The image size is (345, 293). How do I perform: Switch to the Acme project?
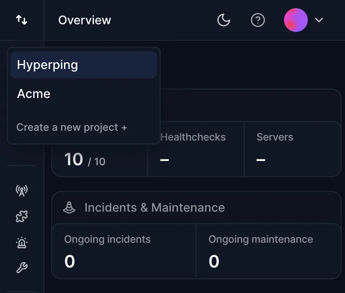(x=84, y=94)
